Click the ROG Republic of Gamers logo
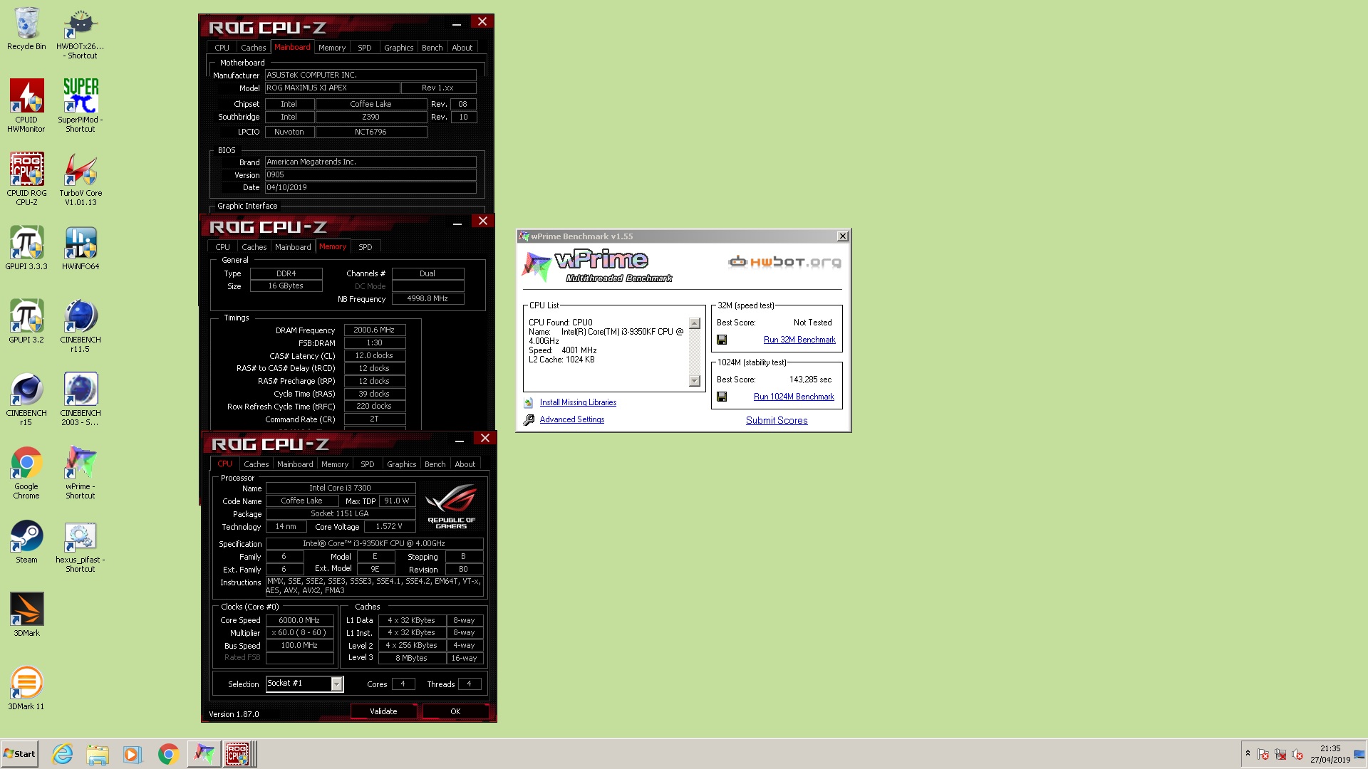The image size is (1368, 769). (451, 506)
